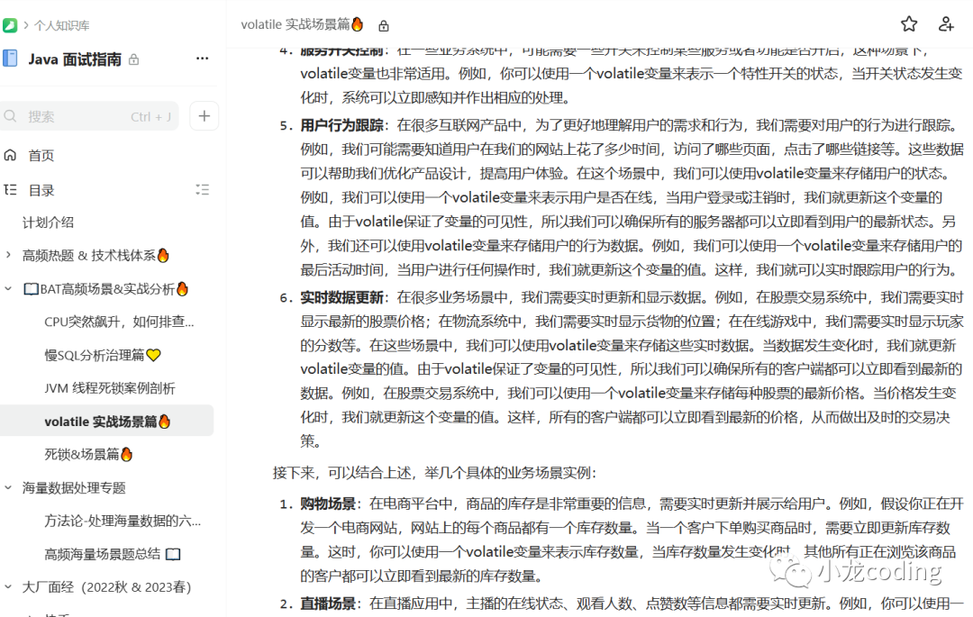Click the green Yuque logo icon
Image resolution: width=973 pixels, height=617 pixels.
11,25
